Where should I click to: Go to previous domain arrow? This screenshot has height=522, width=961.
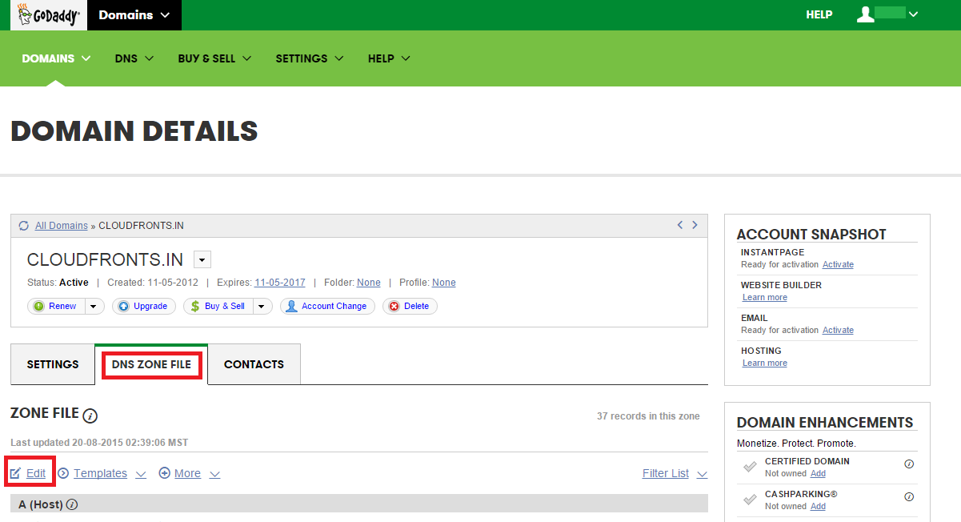(680, 225)
